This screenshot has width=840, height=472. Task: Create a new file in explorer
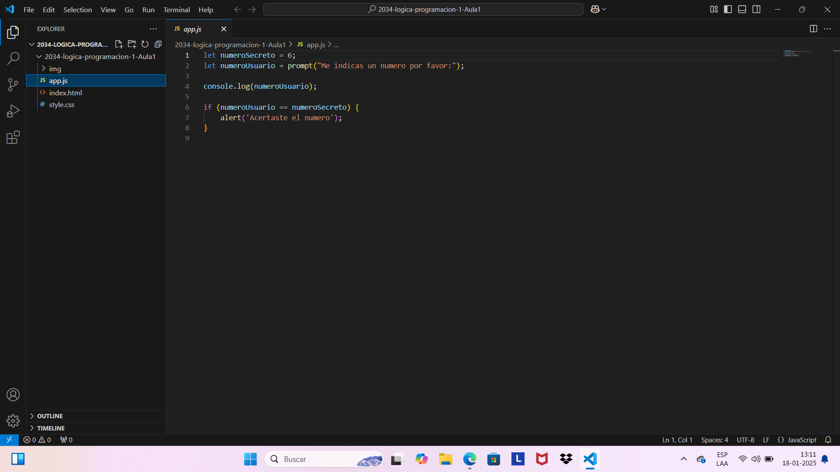(119, 44)
